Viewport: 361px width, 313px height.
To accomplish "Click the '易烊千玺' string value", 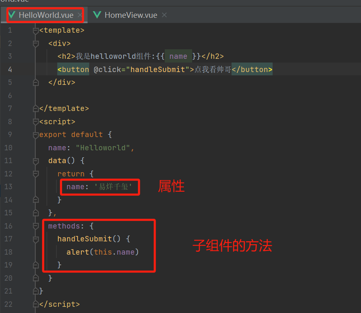I will coord(113,187).
